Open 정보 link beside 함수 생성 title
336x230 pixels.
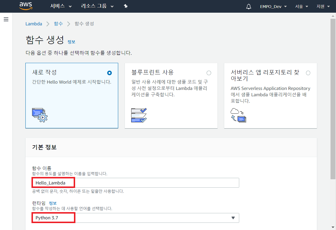tap(71, 42)
